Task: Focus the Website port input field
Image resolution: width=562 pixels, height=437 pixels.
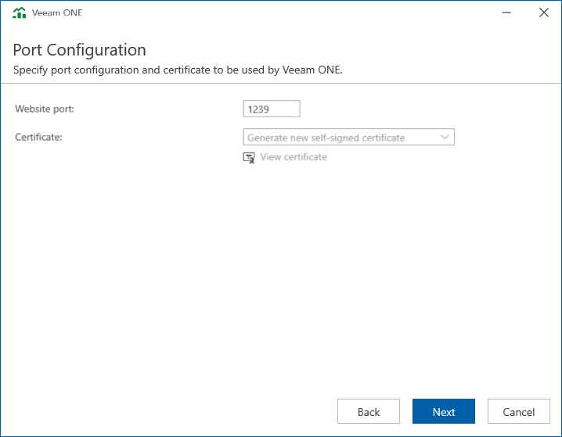Action: [272, 109]
